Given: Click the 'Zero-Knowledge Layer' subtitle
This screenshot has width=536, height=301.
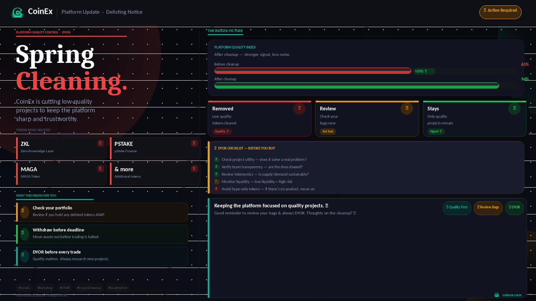Looking at the screenshot, I should (37, 151).
